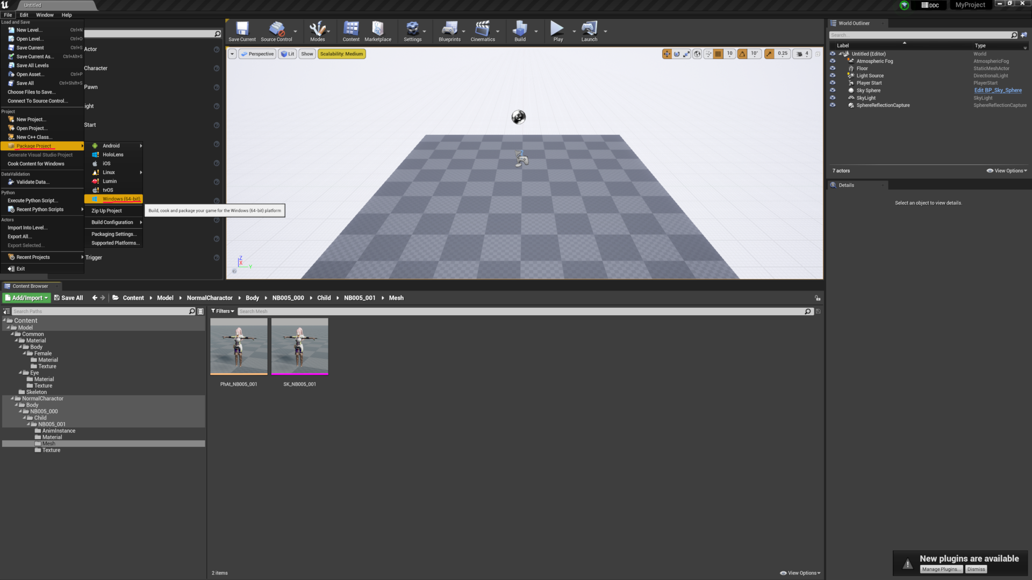Open View Options in World Outliner
The width and height of the screenshot is (1032, 580).
[1007, 171]
